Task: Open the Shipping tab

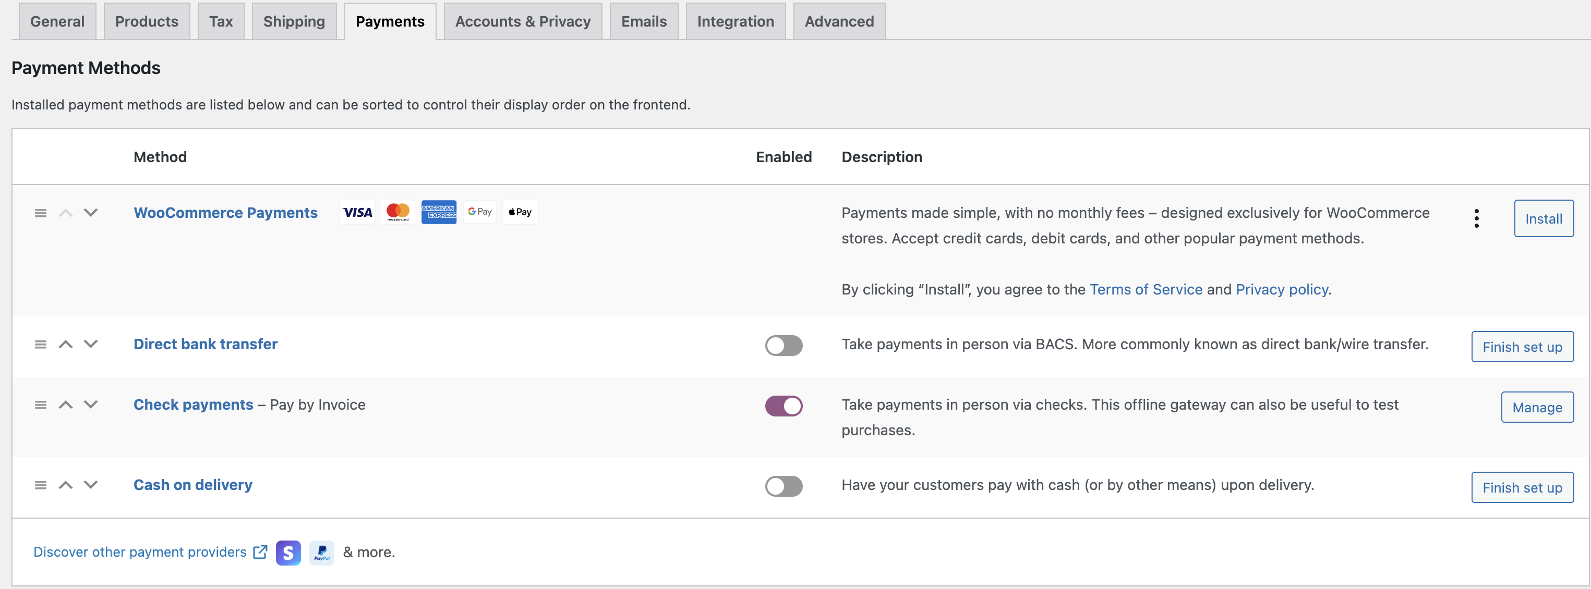Action: (x=294, y=21)
